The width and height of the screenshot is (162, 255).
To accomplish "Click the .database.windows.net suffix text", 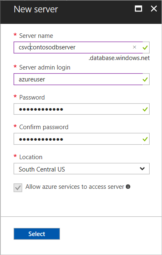I will [119, 58].
